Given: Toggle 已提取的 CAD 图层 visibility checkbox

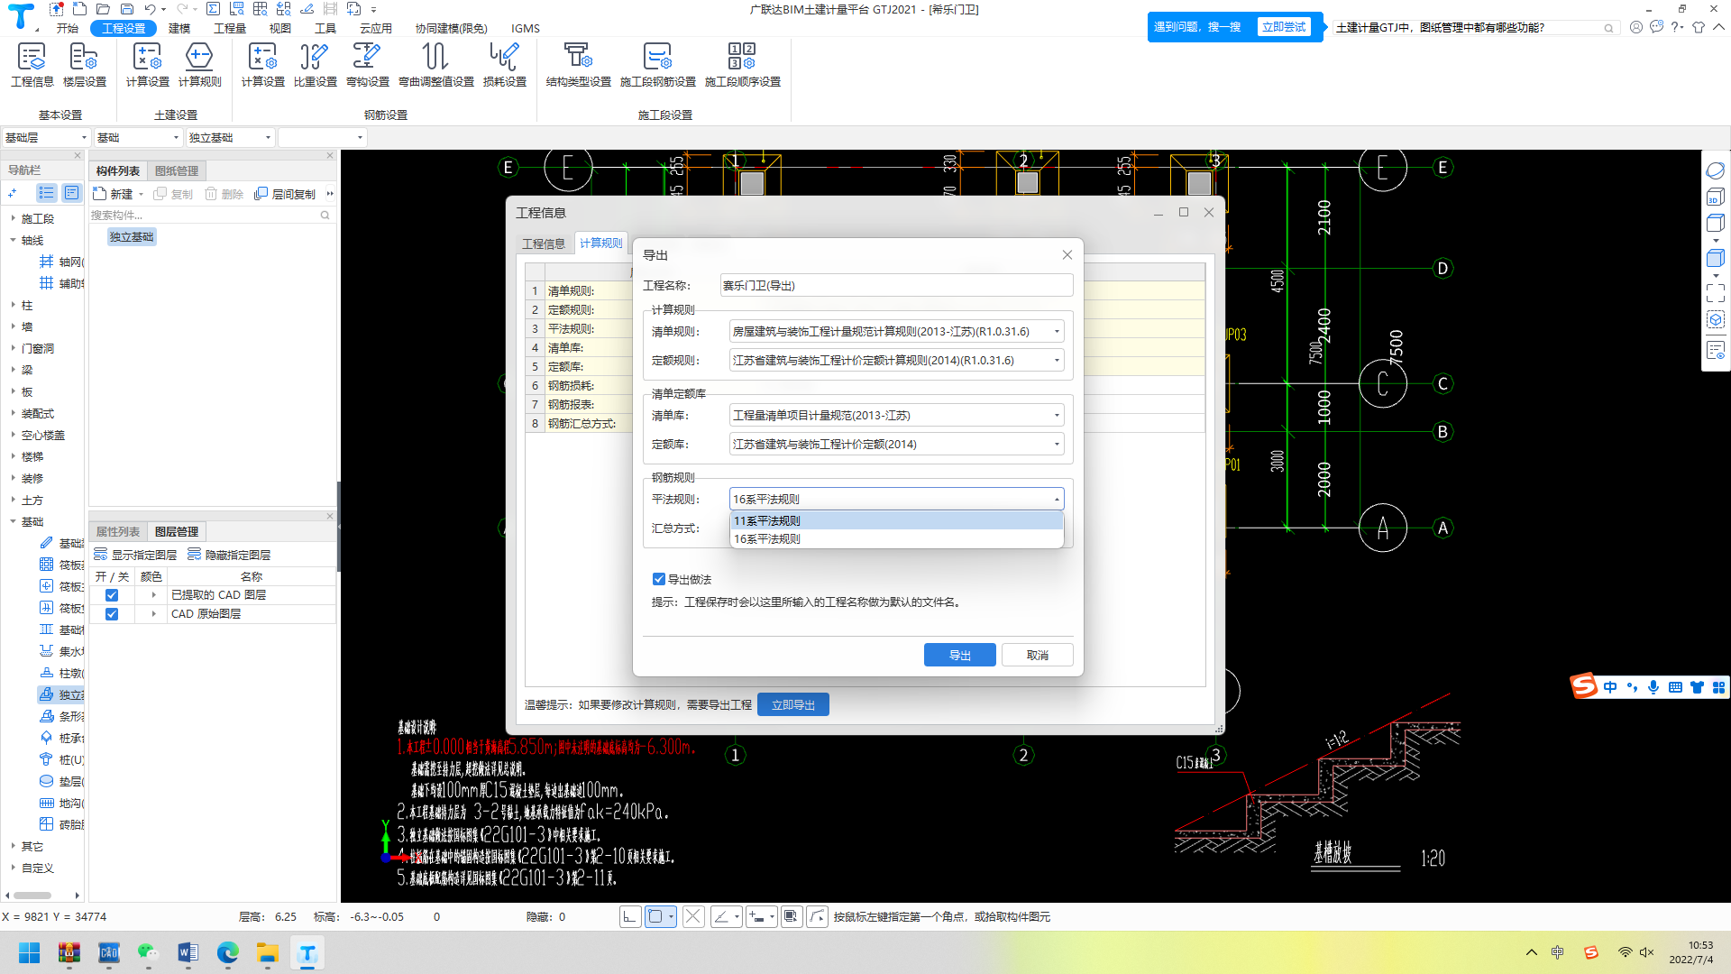Looking at the screenshot, I should click(x=112, y=595).
